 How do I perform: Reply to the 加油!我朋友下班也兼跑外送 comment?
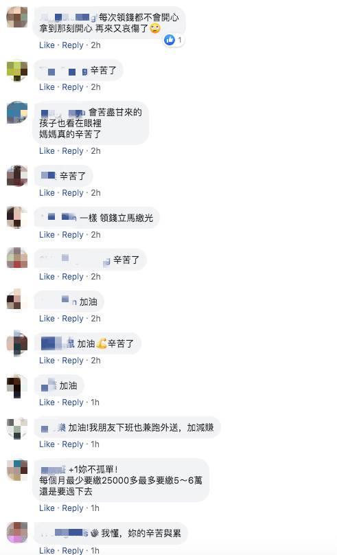tap(73, 444)
